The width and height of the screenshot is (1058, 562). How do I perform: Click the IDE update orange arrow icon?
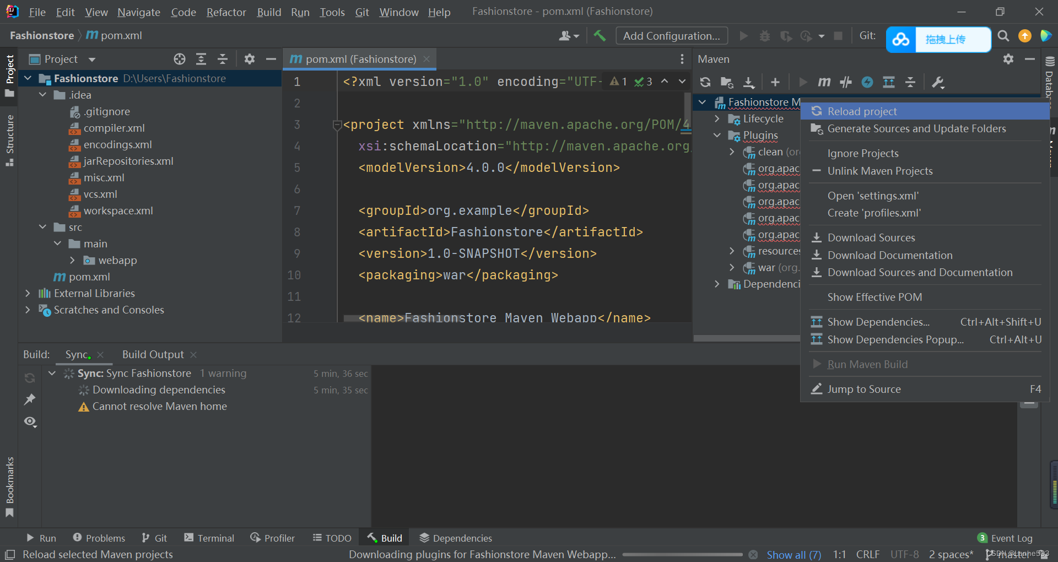click(x=1025, y=36)
